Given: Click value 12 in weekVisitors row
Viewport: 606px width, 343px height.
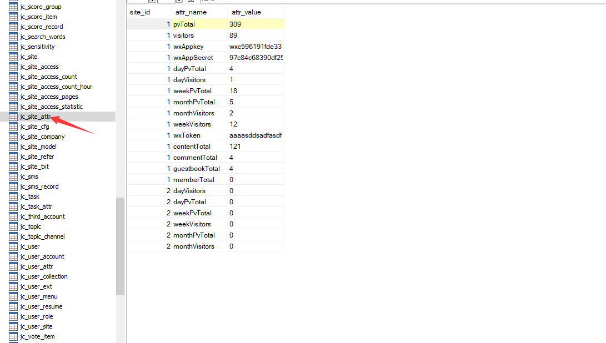Looking at the screenshot, I should 256,124.
